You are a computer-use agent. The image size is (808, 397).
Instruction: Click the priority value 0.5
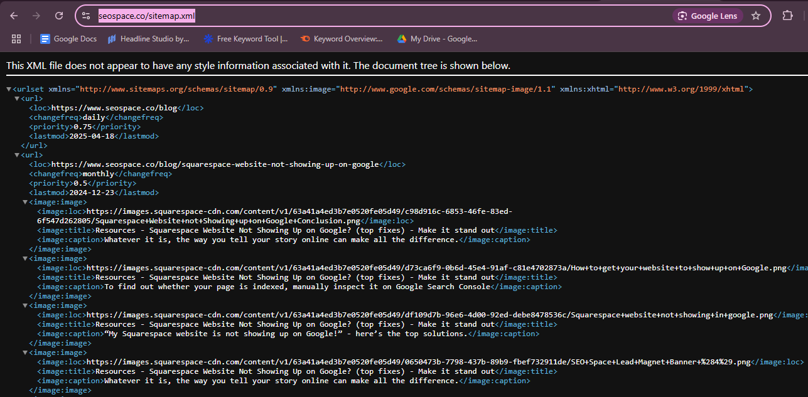[x=80, y=183]
